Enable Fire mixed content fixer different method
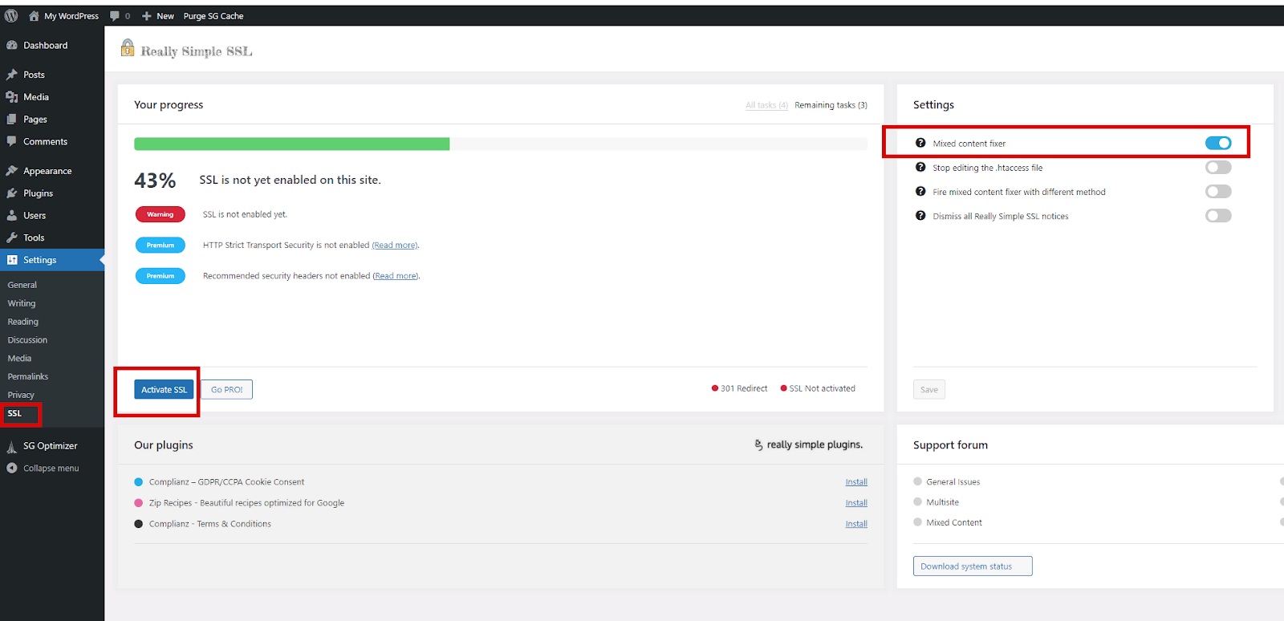The image size is (1284, 621). pyautogui.click(x=1218, y=191)
